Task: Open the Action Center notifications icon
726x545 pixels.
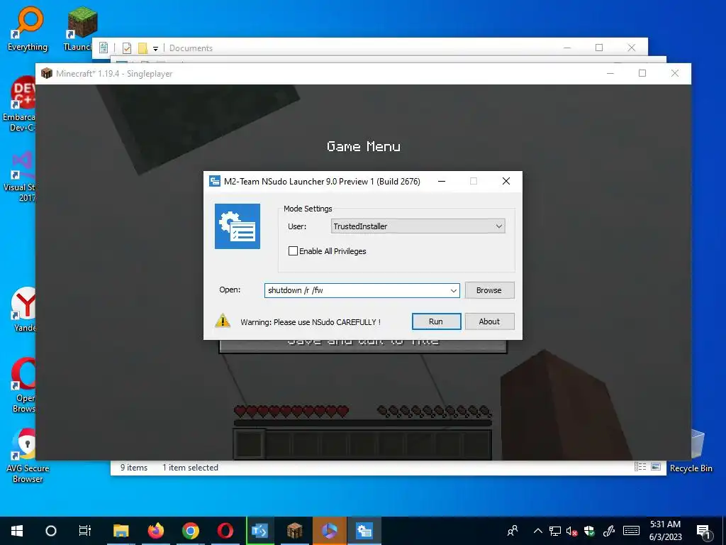Action: [x=703, y=531]
